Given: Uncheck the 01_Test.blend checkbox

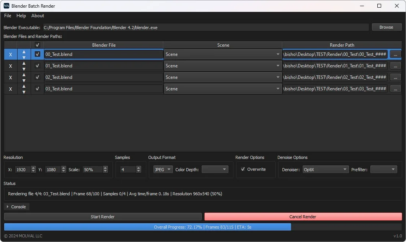Looking at the screenshot, I should click(x=37, y=65).
